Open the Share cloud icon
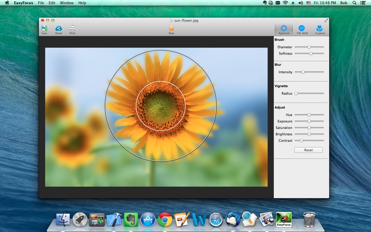Screen dimensions: 371x232 tap(59, 30)
